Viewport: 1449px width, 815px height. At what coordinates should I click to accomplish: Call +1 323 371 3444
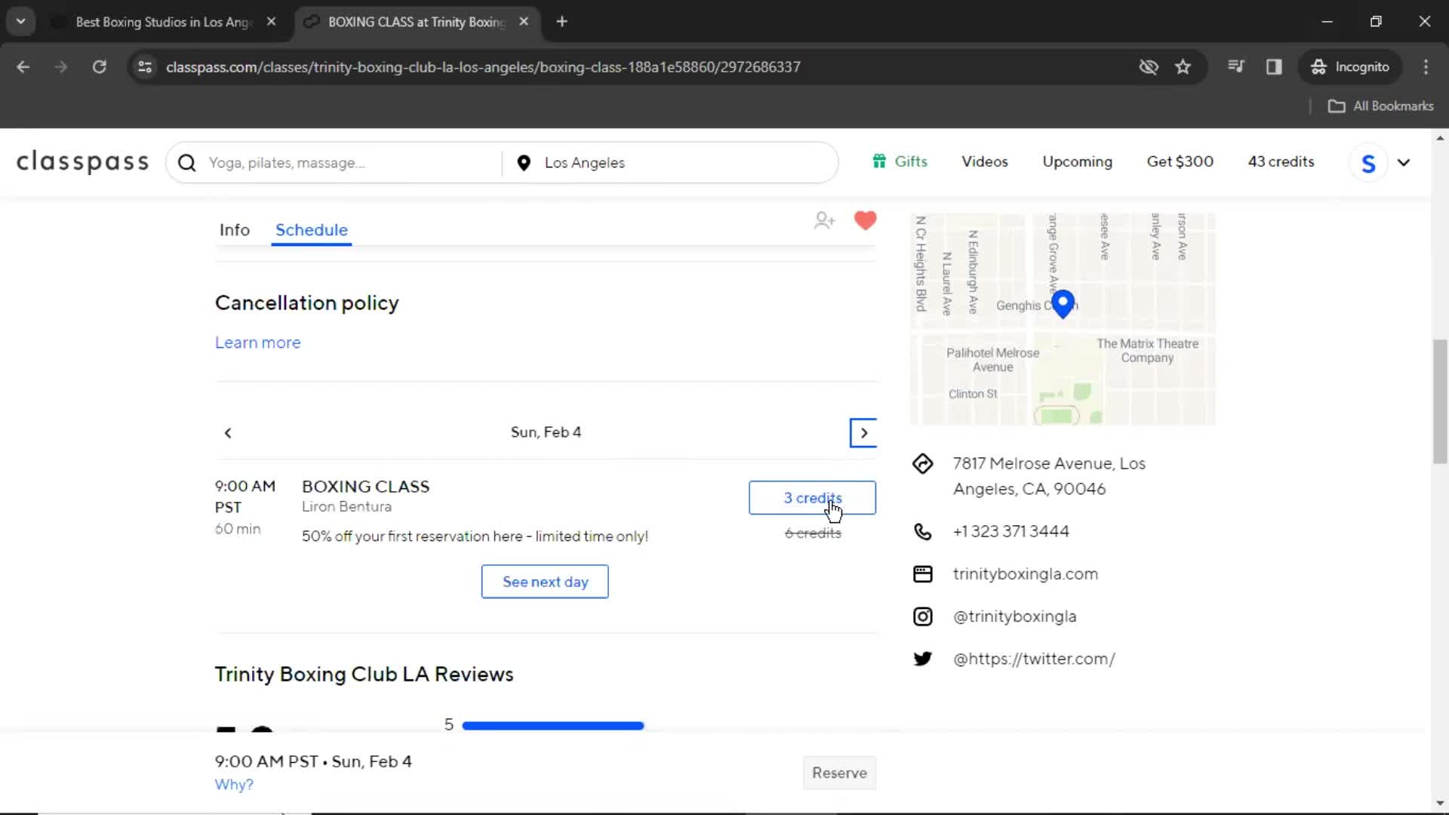click(1011, 531)
